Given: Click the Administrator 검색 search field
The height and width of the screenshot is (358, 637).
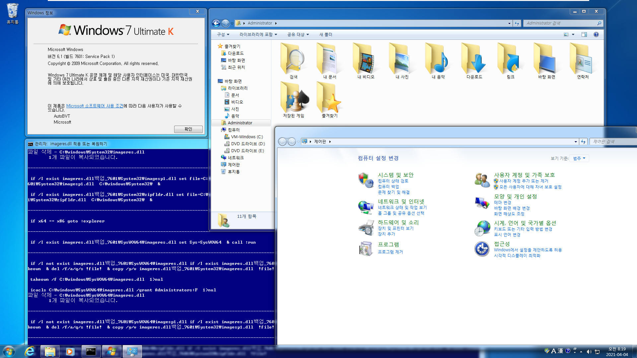Looking at the screenshot, I should [563, 23].
